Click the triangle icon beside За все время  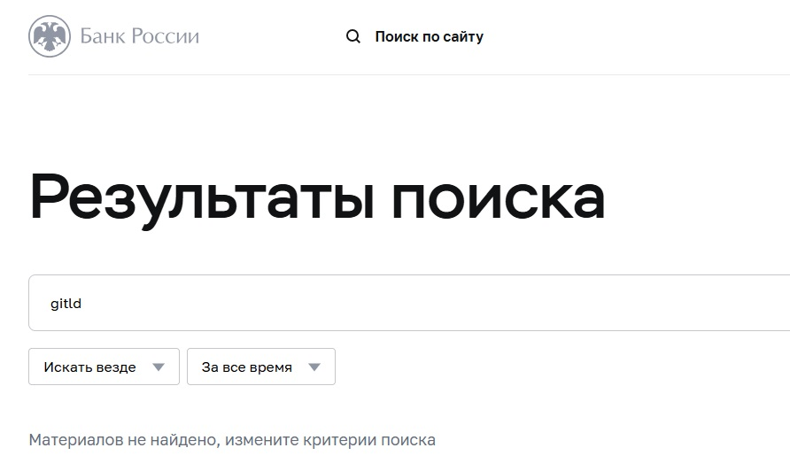coord(314,367)
